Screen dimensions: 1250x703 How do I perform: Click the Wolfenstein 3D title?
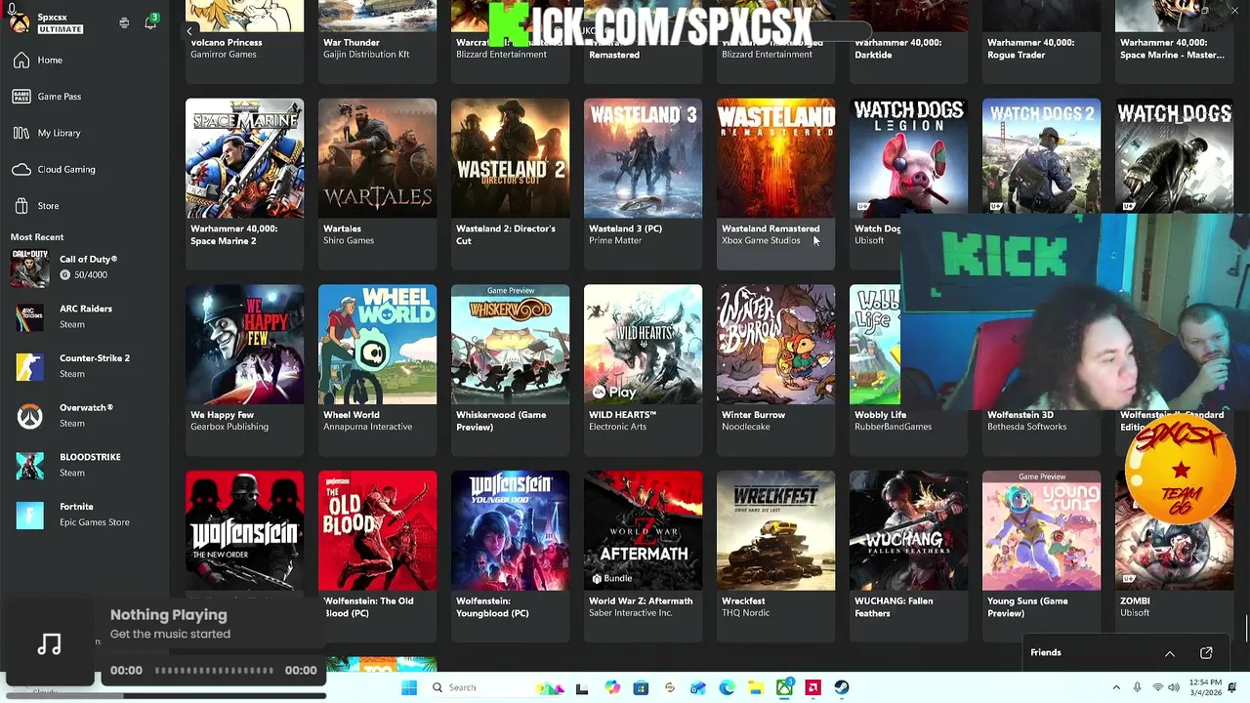coord(1020,415)
